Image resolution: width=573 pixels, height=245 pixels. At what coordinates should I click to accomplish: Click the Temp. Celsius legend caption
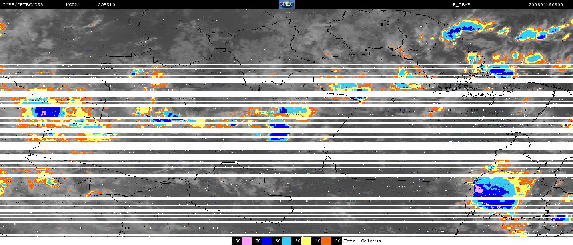(362, 241)
